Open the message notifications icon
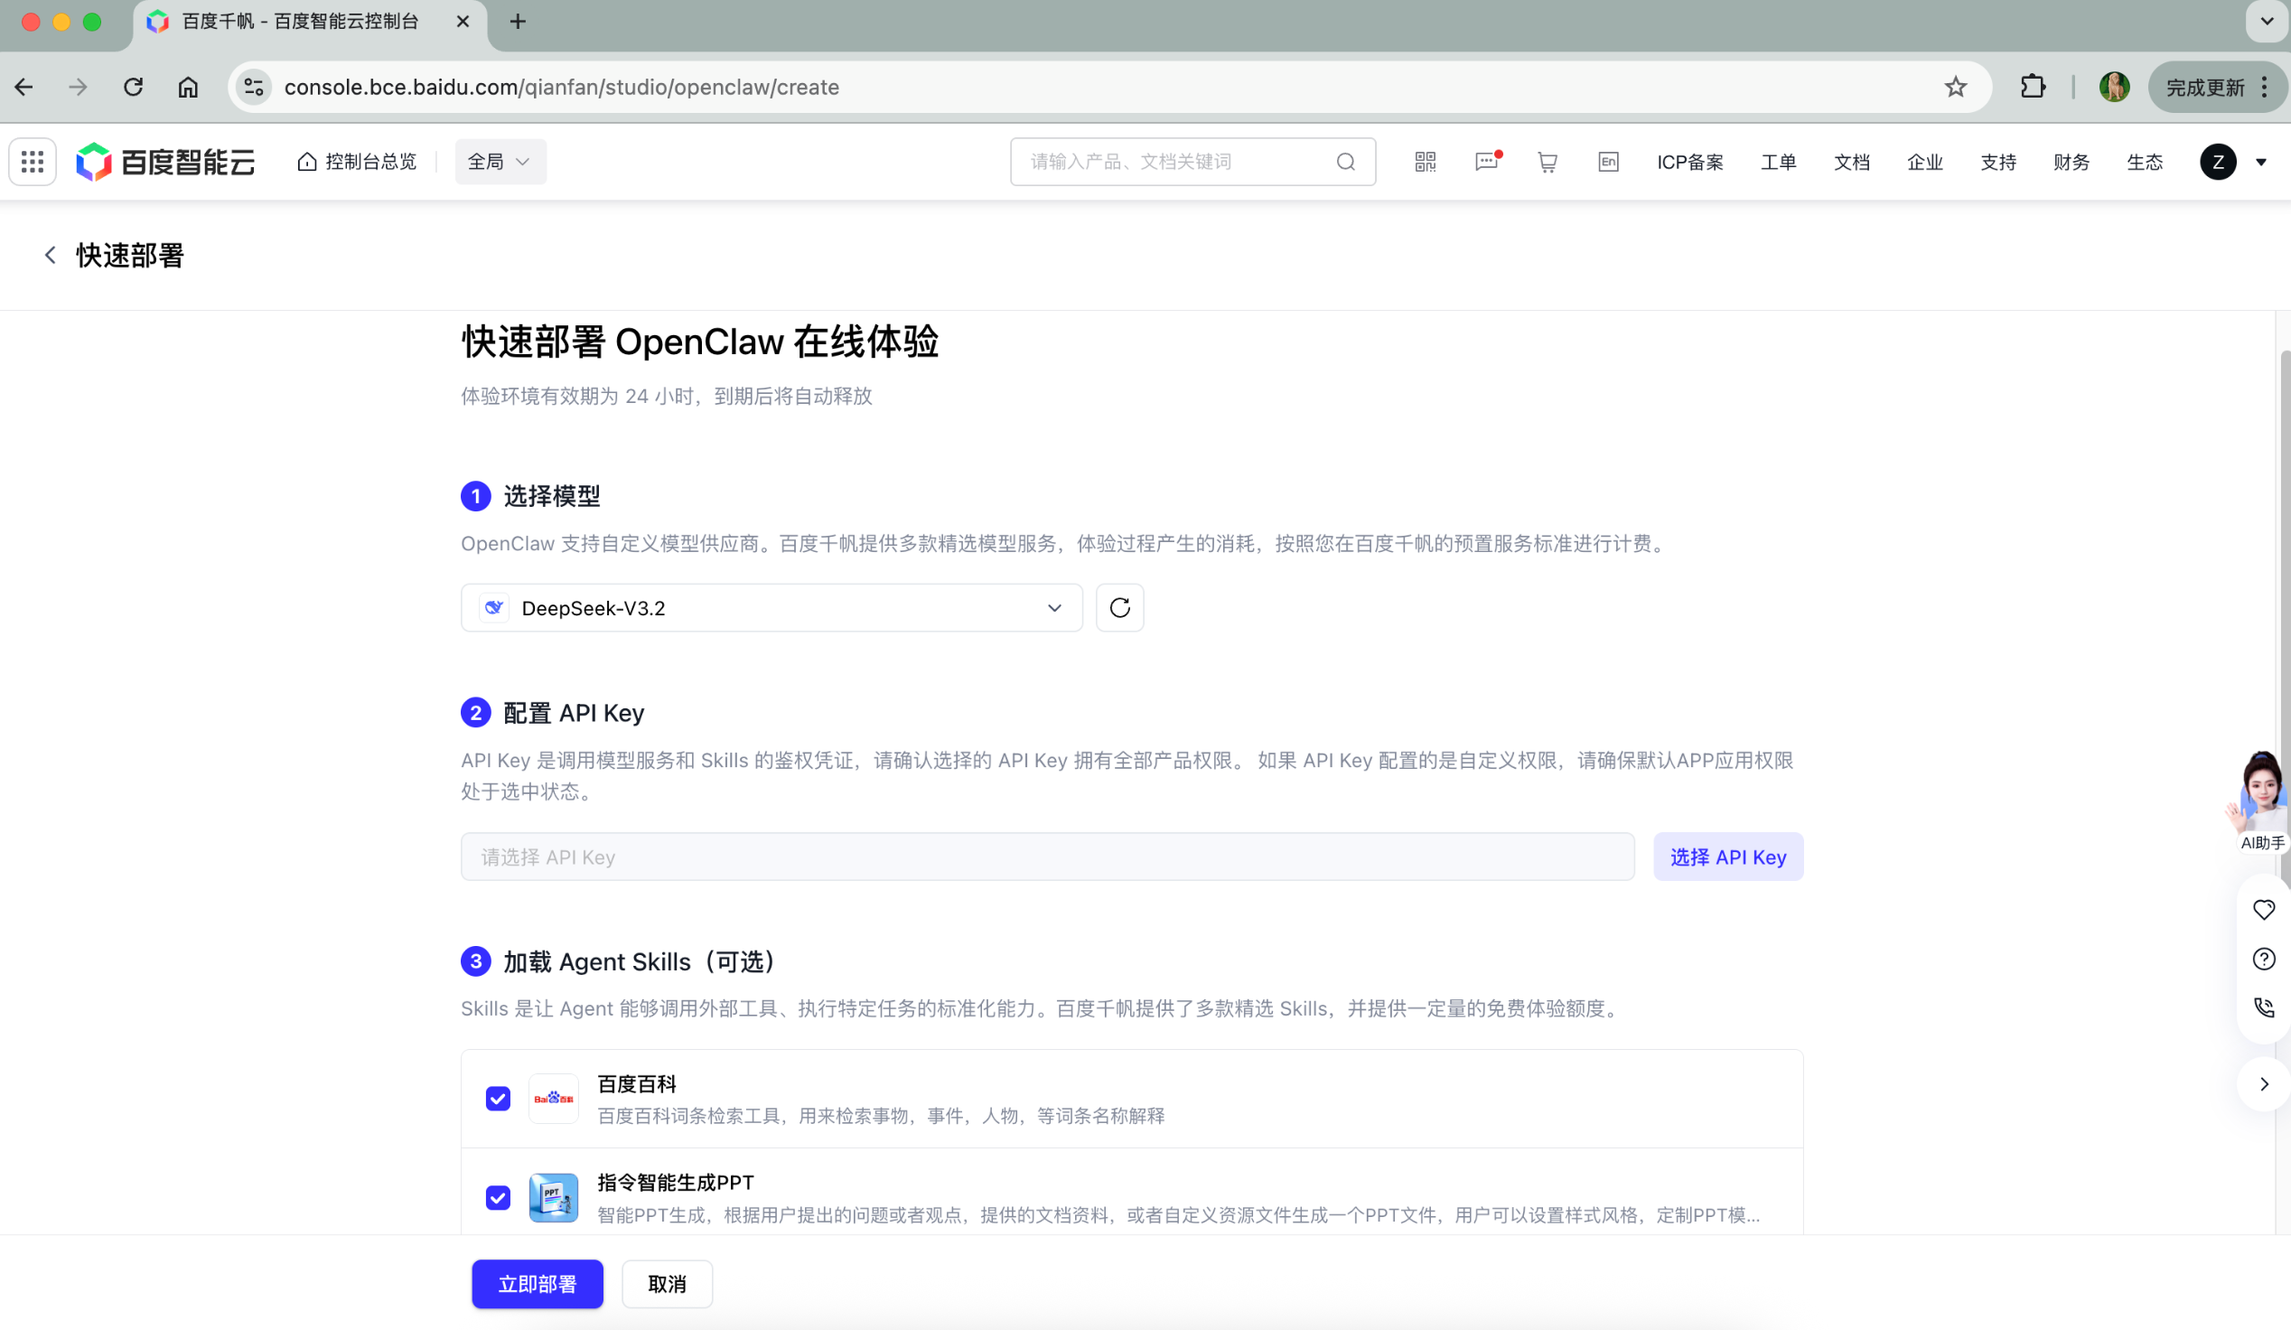The height and width of the screenshot is (1330, 2291). pos(1486,162)
